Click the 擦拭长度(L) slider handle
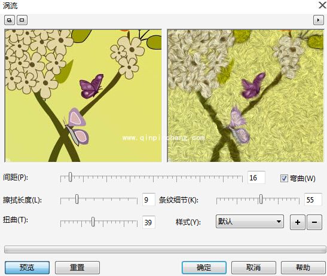The image size is (327, 276). pyautogui.click(x=77, y=199)
